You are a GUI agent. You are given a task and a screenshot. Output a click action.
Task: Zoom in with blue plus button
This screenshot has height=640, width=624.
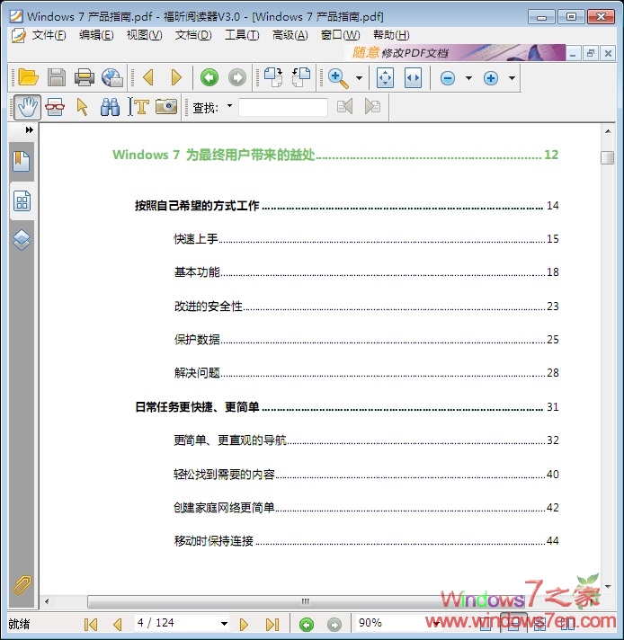click(x=491, y=78)
